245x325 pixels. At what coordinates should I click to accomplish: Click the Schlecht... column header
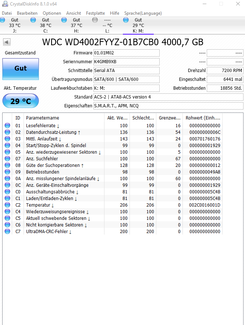pyautogui.click(x=143, y=118)
